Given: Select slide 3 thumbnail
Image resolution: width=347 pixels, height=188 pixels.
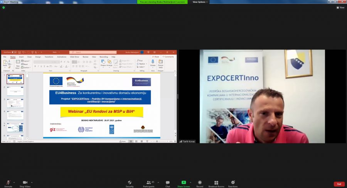Looking at the screenshot, I should 15,103.
